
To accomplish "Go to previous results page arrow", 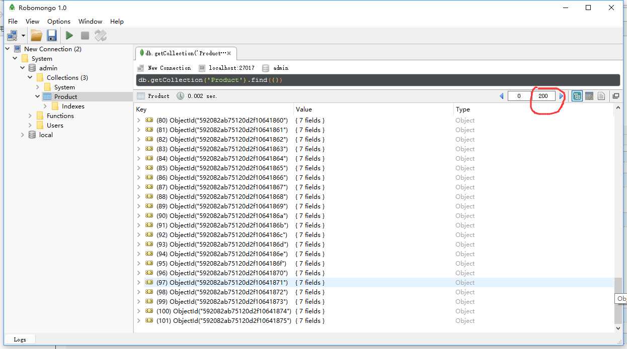I will [x=501, y=96].
